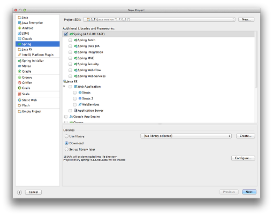Choose the Scala project type label
This screenshot has width=273, height=216.
[26, 94]
